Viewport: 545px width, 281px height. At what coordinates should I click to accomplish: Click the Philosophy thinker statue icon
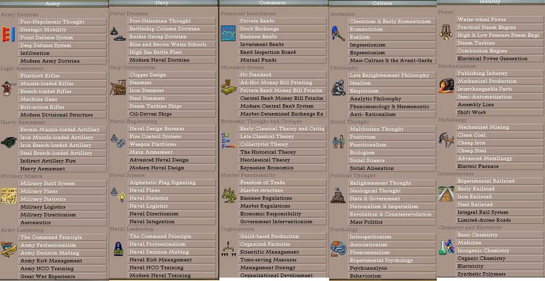click(x=338, y=87)
